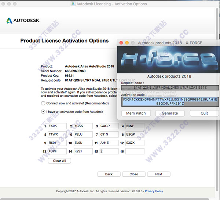Screen dimensions: 220x200
Task: Click the Product License Activation Options heading
Action: pyautogui.click(x=65, y=41)
